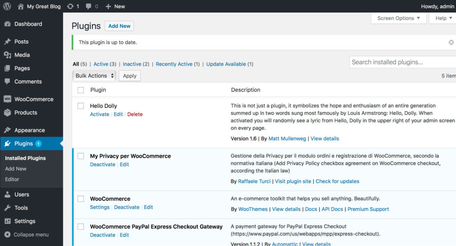Open WooThemes author link
Viewport: 456px width, 246px height.
pyautogui.click(x=253, y=209)
